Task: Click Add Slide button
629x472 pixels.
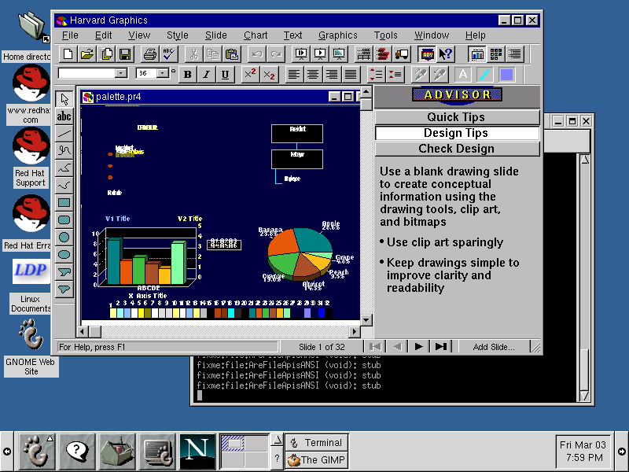Action: pos(494,347)
